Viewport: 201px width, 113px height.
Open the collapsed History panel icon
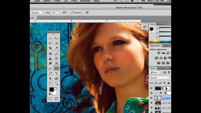(x=145, y=27)
